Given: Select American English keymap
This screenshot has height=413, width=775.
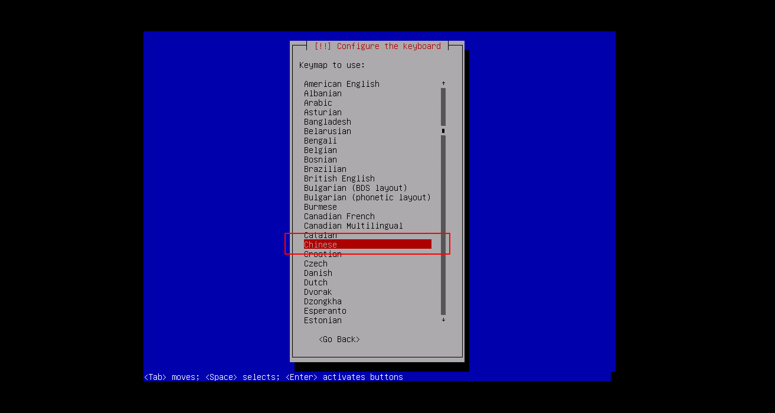Looking at the screenshot, I should click(x=342, y=84).
